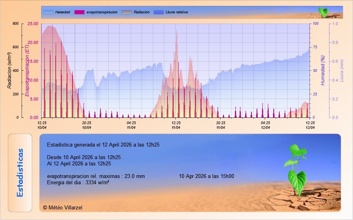Screen dimensions: 353x220
Task: Click the 04:25 12/04 time axis marker
Action: [266, 125]
